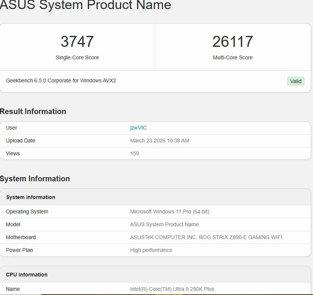Click the Geekbench 6.5.0 Corporate version text

pos(60,80)
